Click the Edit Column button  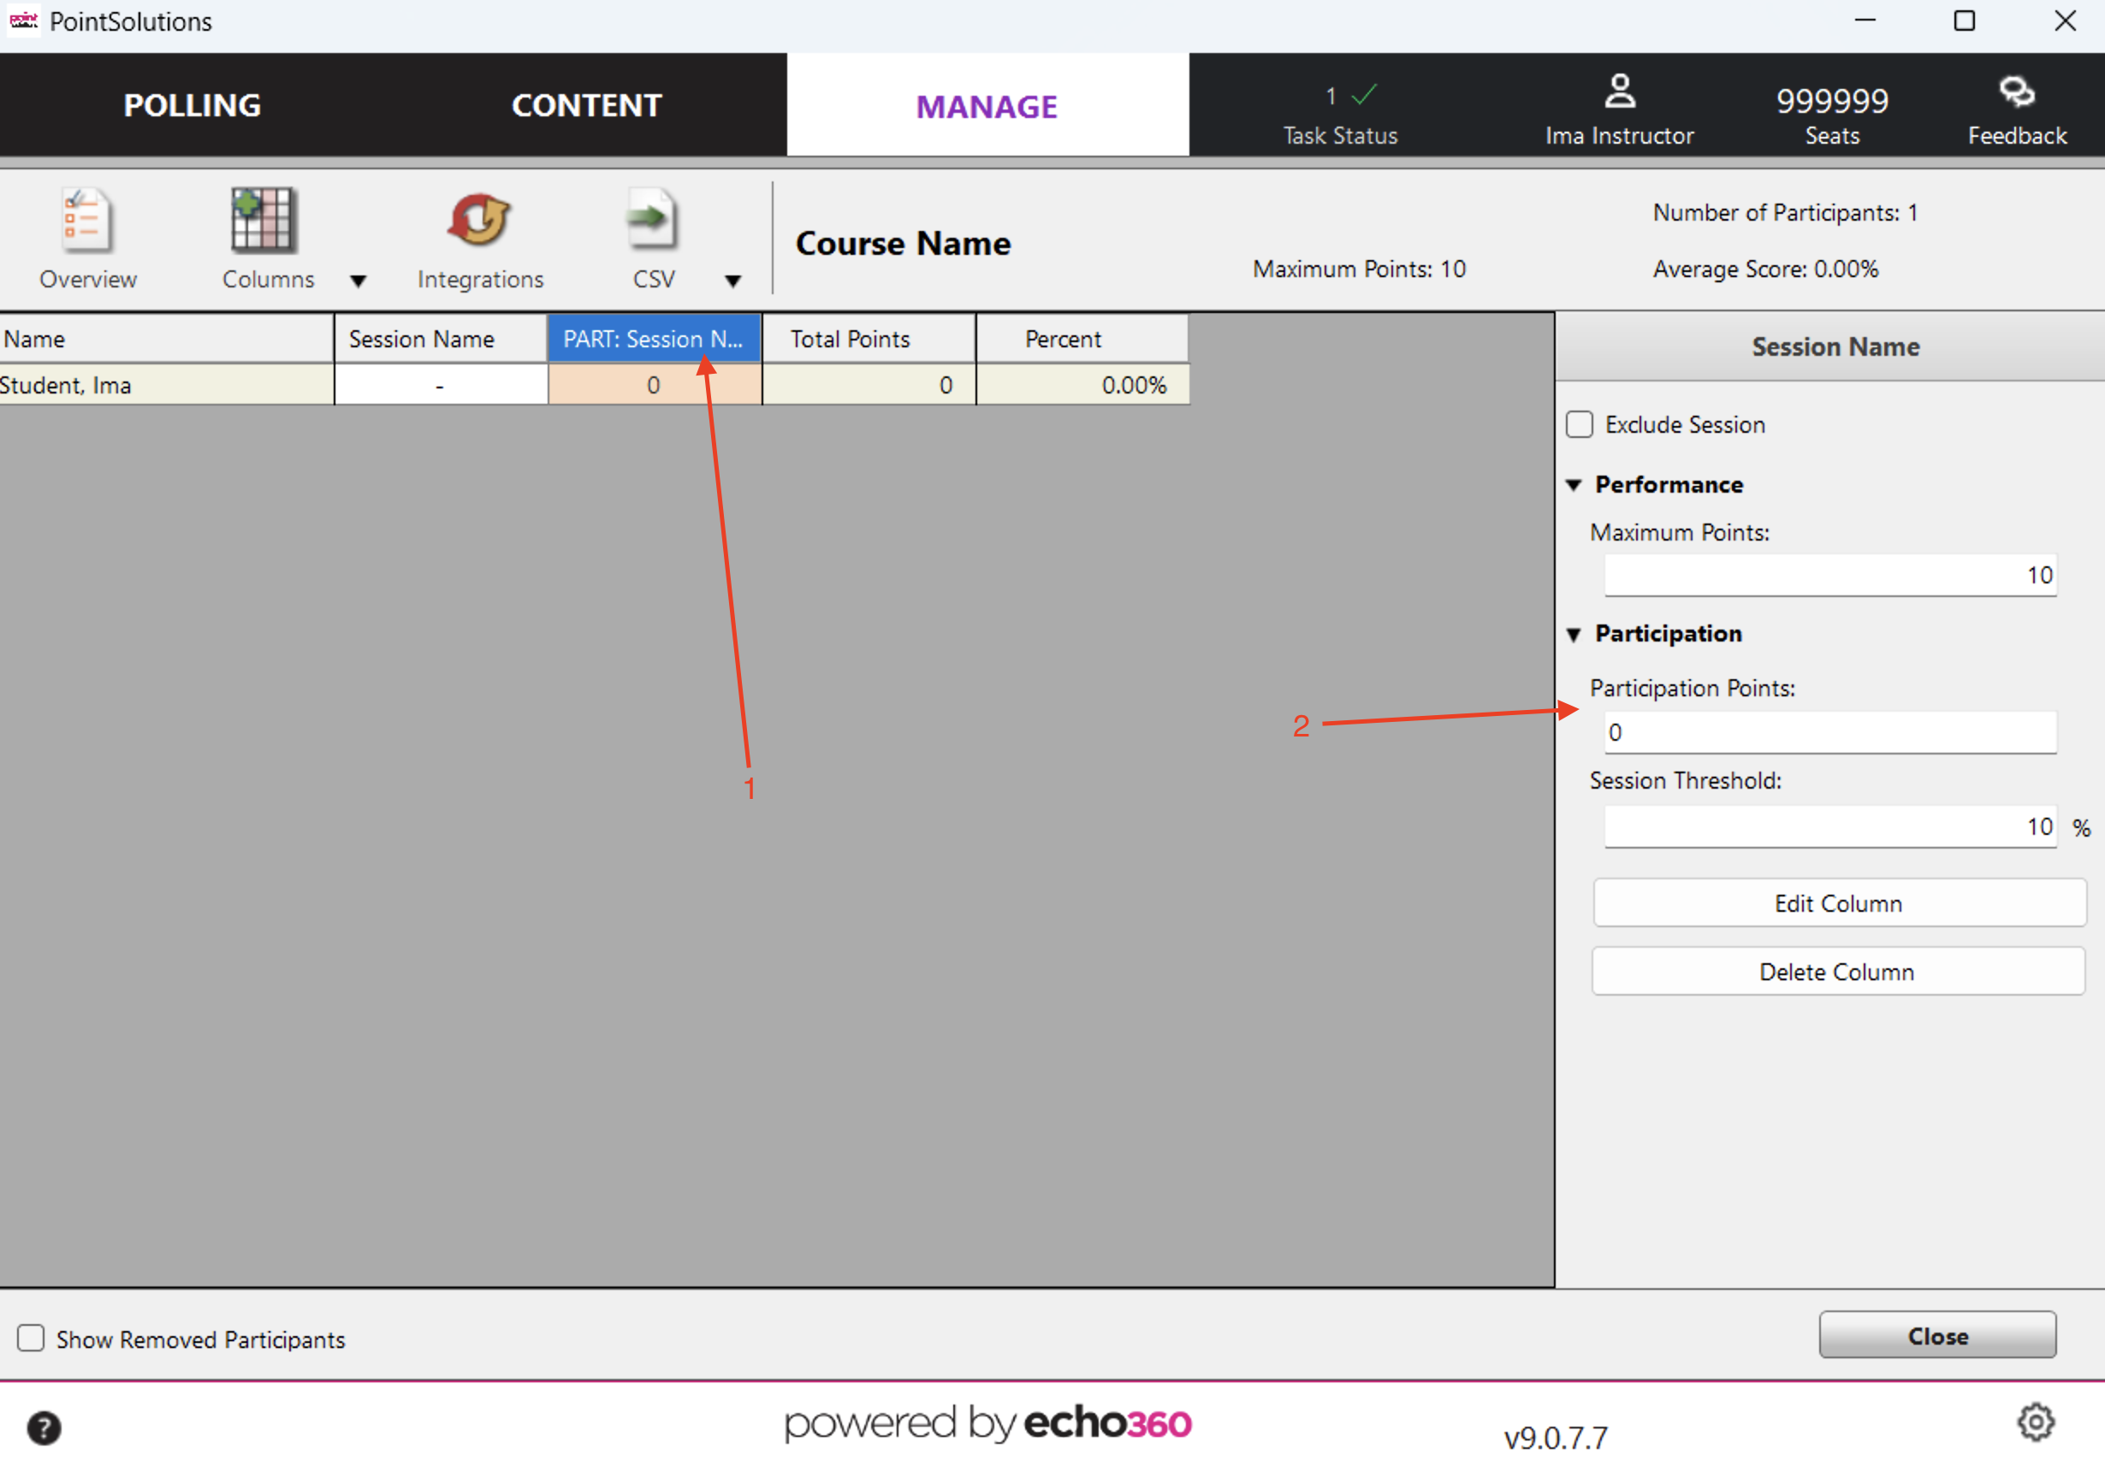pyautogui.click(x=1838, y=903)
